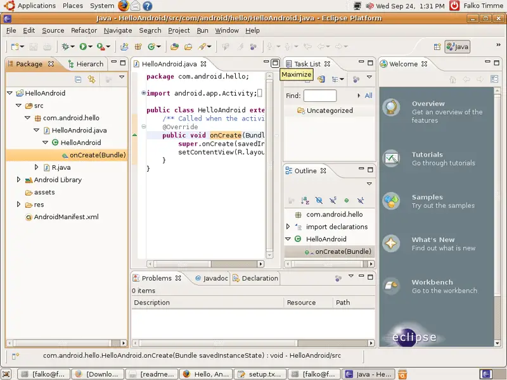The width and height of the screenshot is (507, 380).
Task: Expand the R.java tree node
Action: pyautogui.click(x=37, y=167)
